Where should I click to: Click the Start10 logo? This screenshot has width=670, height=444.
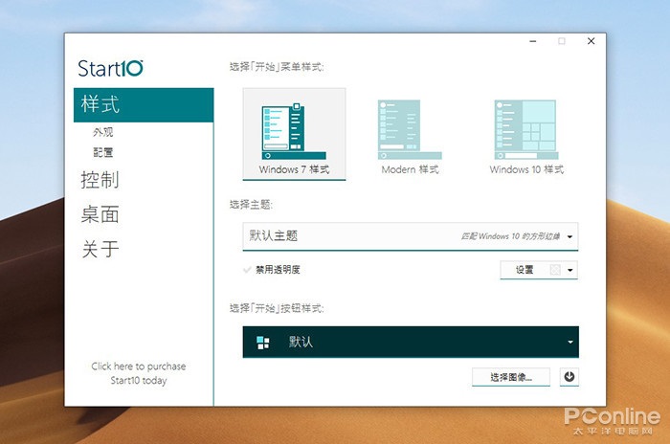[111, 68]
